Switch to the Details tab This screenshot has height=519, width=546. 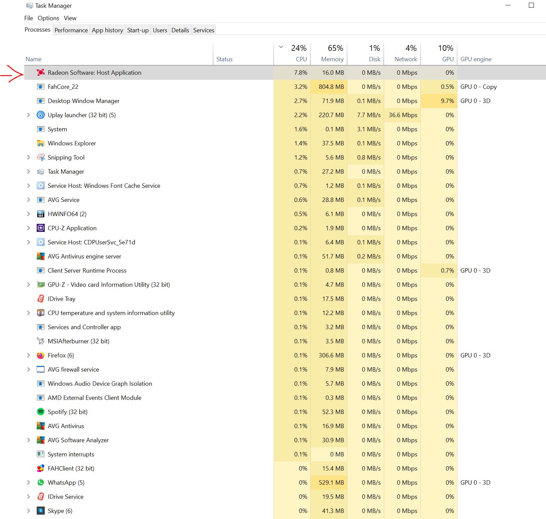click(x=180, y=30)
